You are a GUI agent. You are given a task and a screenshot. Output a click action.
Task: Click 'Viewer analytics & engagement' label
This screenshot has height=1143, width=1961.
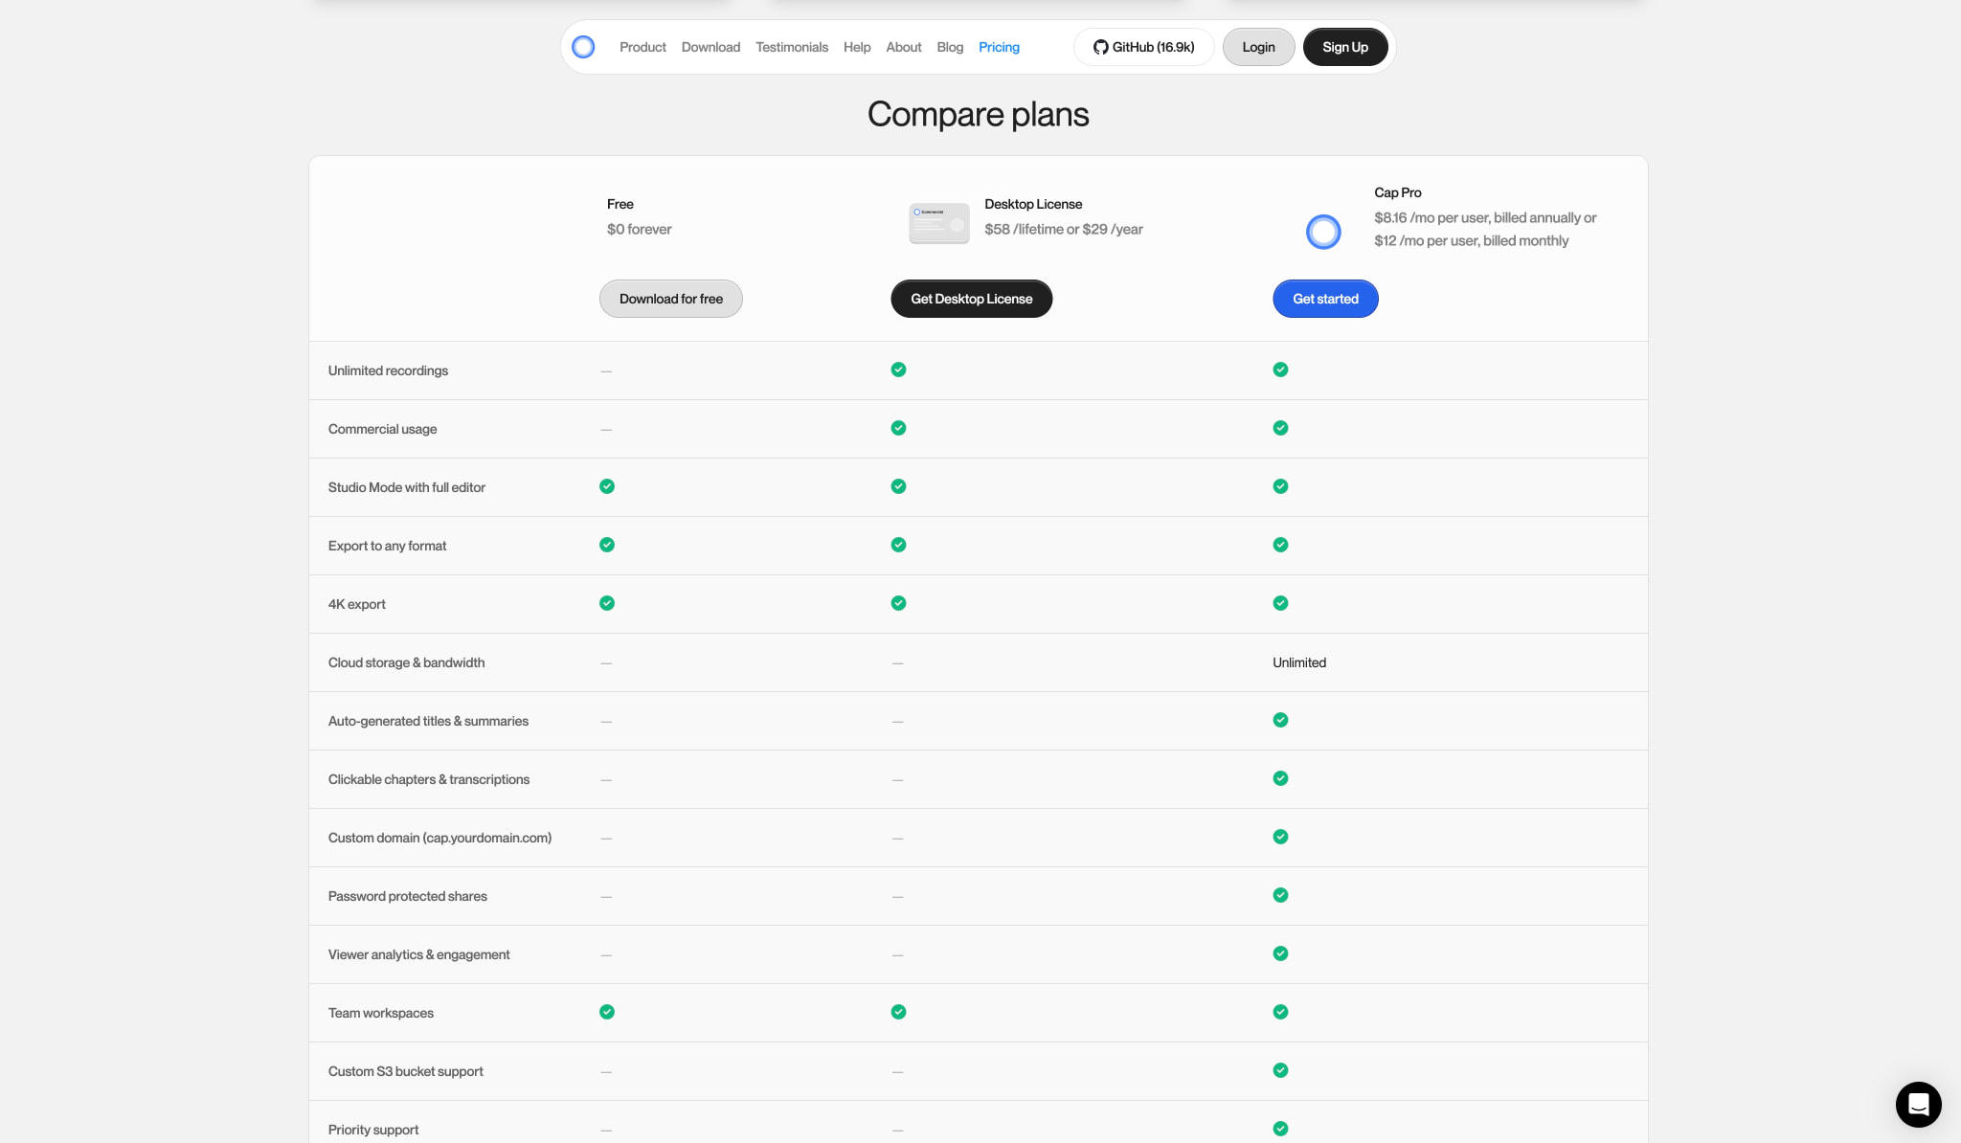point(418,954)
